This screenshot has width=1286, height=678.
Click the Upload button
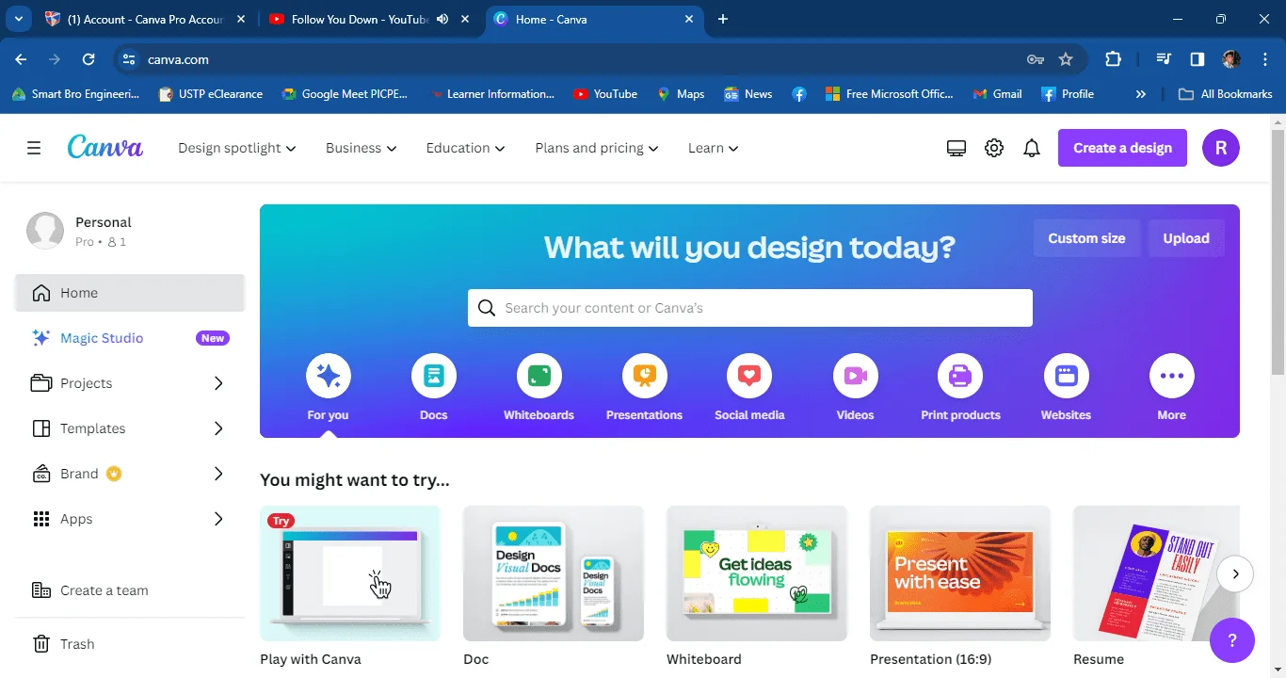click(x=1186, y=238)
